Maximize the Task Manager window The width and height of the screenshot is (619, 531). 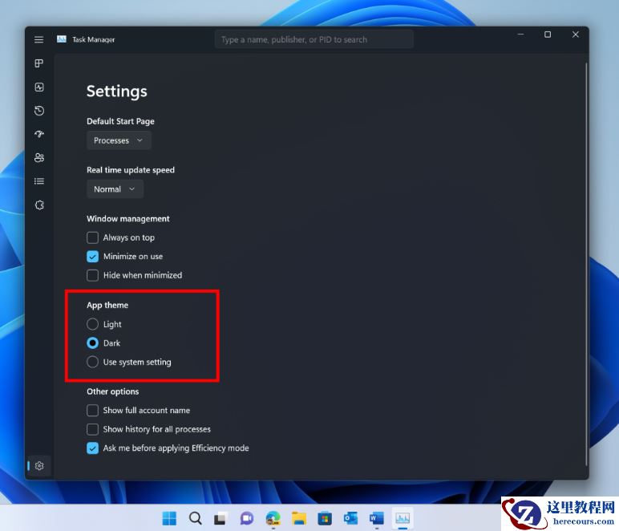548,34
